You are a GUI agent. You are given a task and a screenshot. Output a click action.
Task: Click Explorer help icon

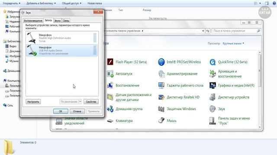click(x=274, y=3)
